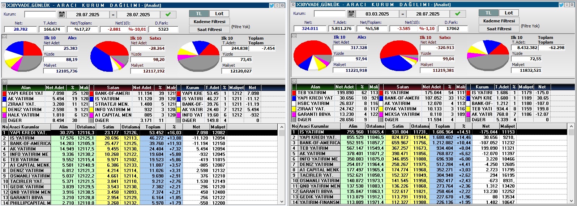Click the Net column header in right bottom table
This screenshot has width=577, height=206.
coord(486,126)
